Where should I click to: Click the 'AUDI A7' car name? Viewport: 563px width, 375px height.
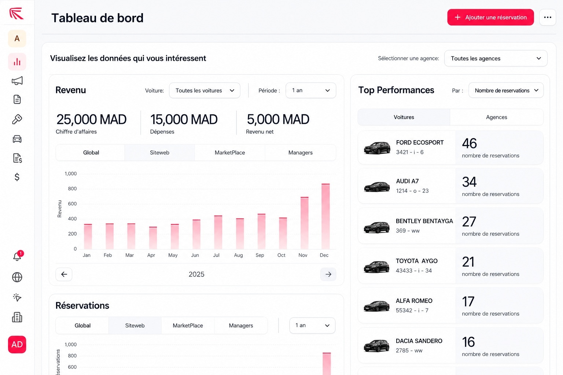407,181
